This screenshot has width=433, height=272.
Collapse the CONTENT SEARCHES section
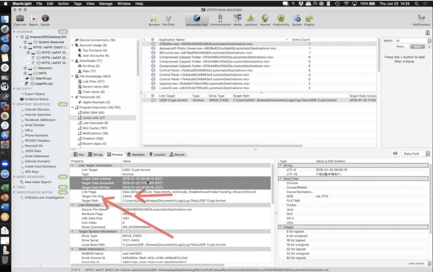pyautogui.click(x=14, y=104)
